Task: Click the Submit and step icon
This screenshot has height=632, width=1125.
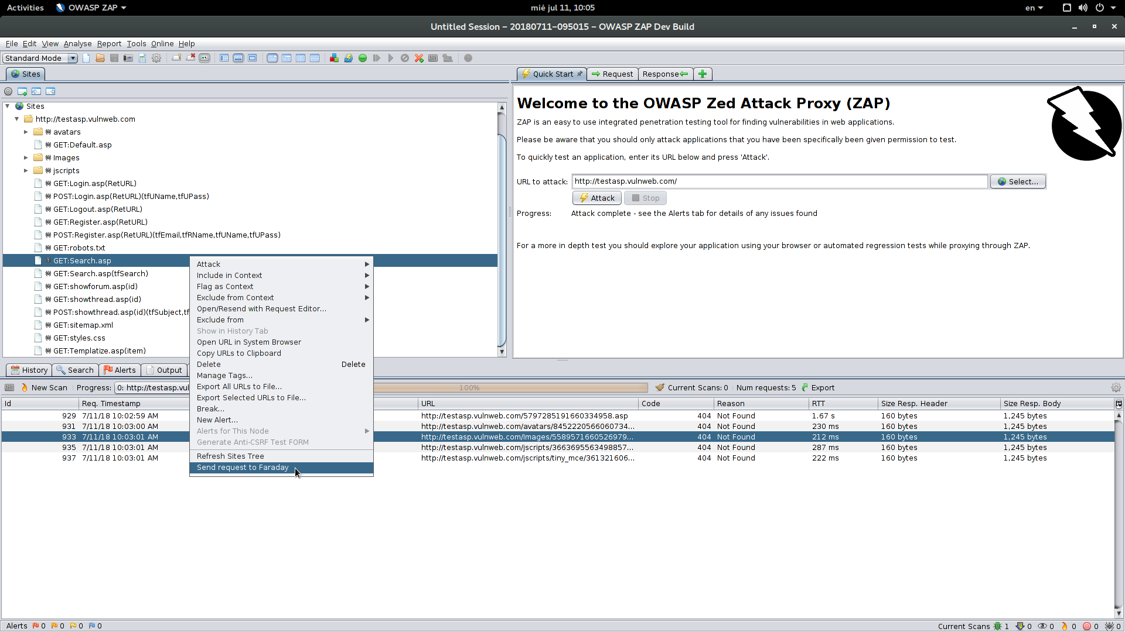Action: pos(377,58)
